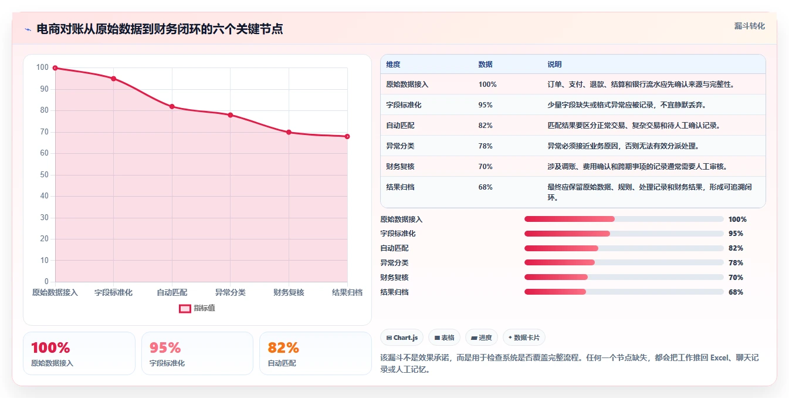Click the description starting 匹配结果要区分

[x=634, y=126]
